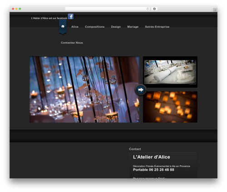Reload page using browser refresh icon
The width and height of the screenshot is (227, 192).
(x=148, y=9)
